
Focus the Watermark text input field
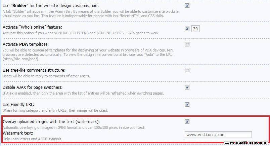[218, 135]
